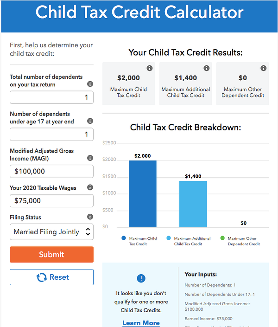The height and width of the screenshot is (327, 278).
Task: Click the dark blue Maximum Child Tax Credit legend dot
Action: [124, 238]
